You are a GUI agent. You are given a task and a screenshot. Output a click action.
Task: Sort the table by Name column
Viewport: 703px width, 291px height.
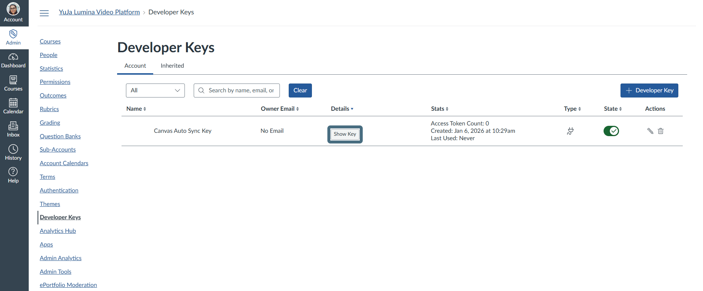click(136, 109)
